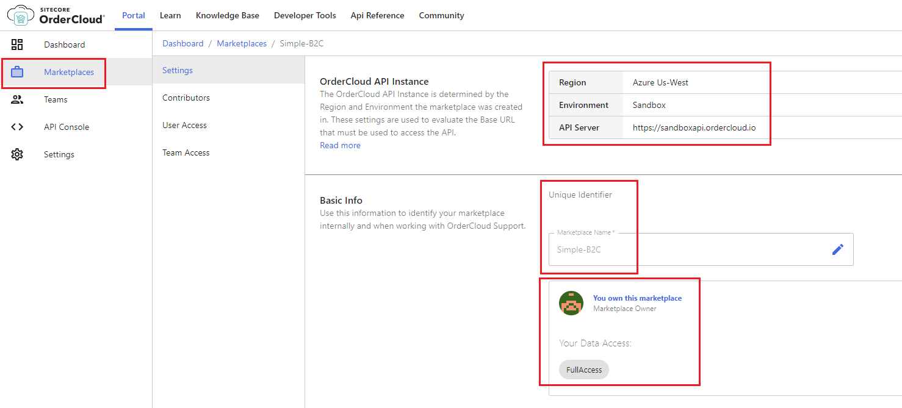Image resolution: width=902 pixels, height=408 pixels.
Task: Click the Dashboard grid icon in sidebar
Action: point(17,45)
